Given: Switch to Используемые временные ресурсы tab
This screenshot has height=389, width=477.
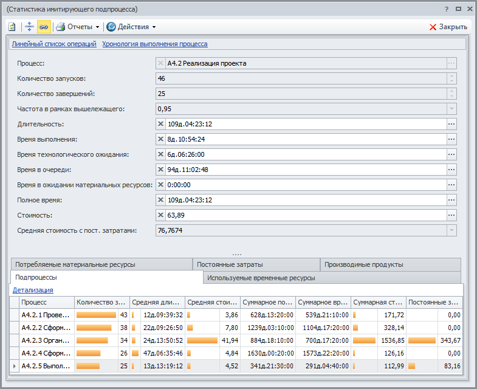Looking at the screenshot, I should tap(261, 278).
